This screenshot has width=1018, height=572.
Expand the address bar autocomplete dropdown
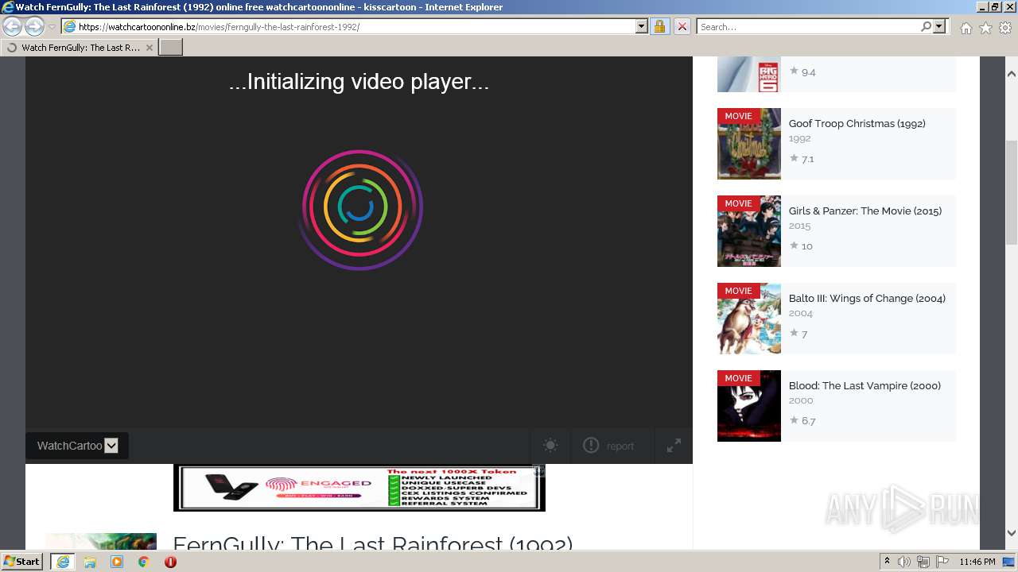pos(642,26)
